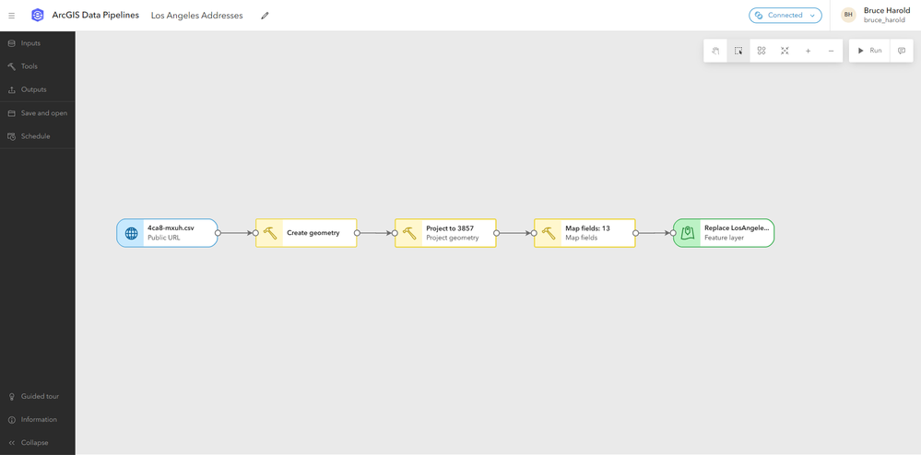
Task: Open the hamburger navigation menu
Action: point(11,16)
